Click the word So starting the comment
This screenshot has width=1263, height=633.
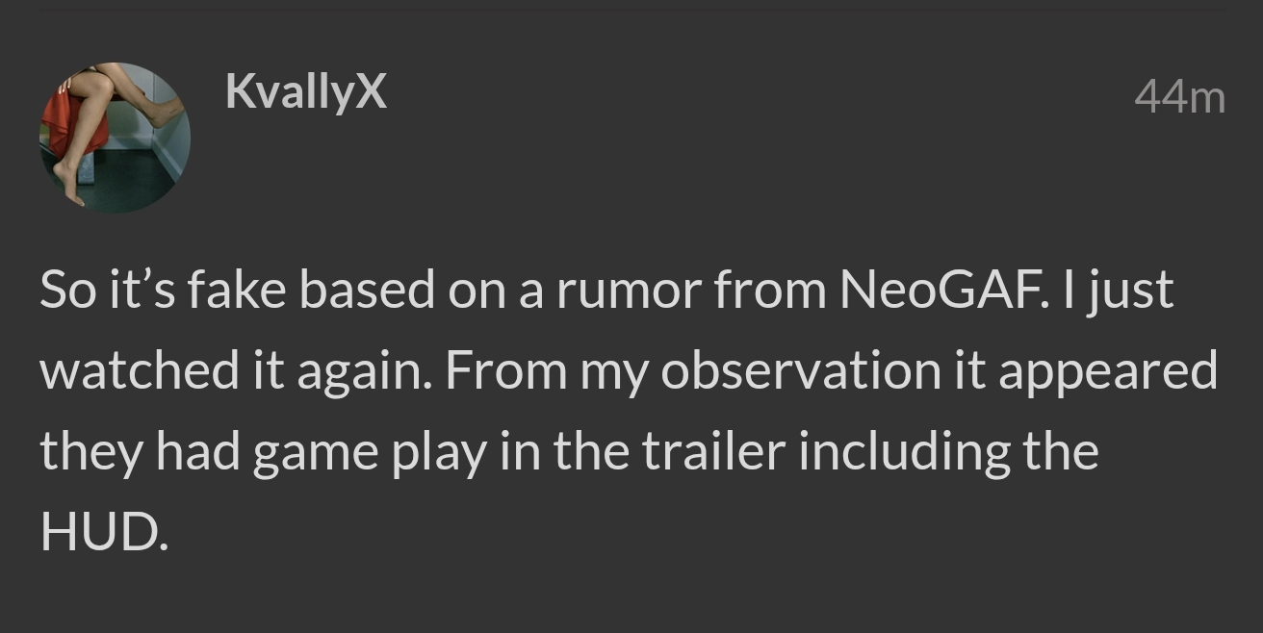[x=64, y=290]
